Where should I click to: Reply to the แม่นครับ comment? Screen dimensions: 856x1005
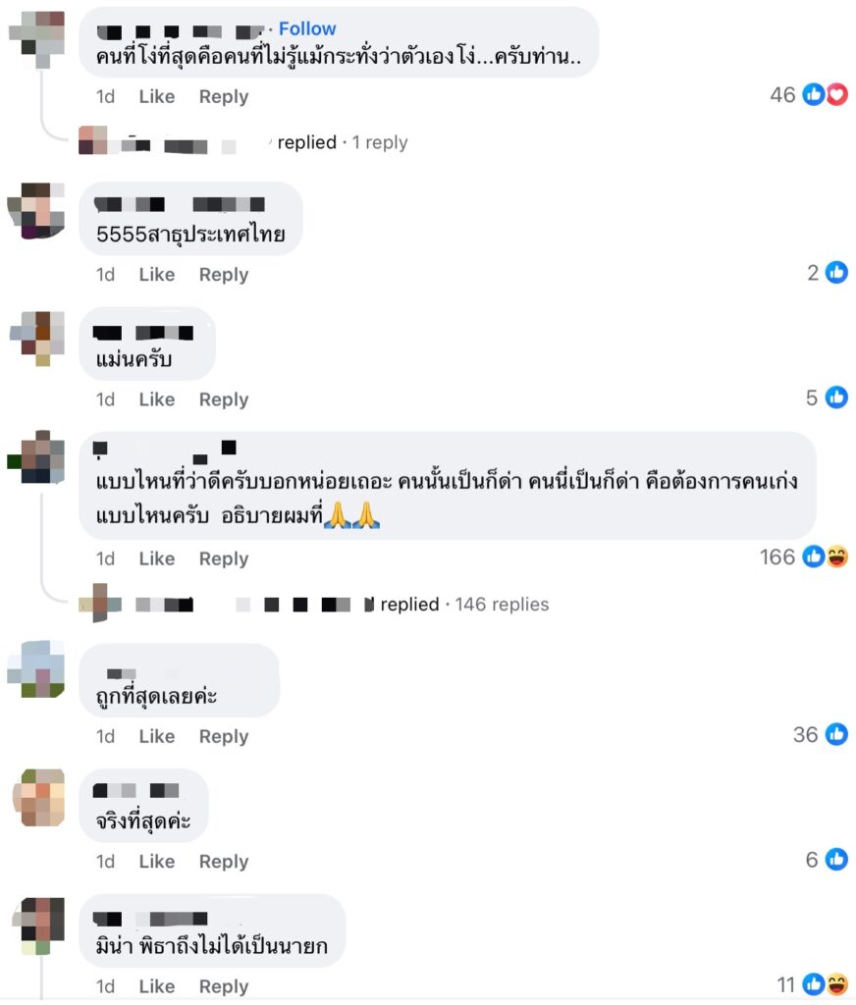point(224,399)
